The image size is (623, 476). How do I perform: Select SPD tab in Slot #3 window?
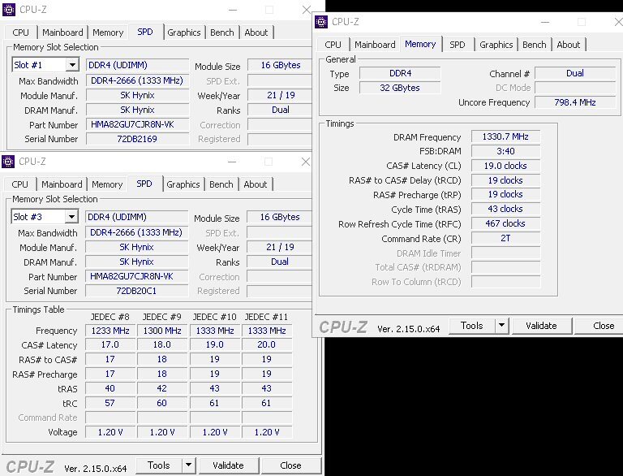pyautogui.click(x=144, y=184)
